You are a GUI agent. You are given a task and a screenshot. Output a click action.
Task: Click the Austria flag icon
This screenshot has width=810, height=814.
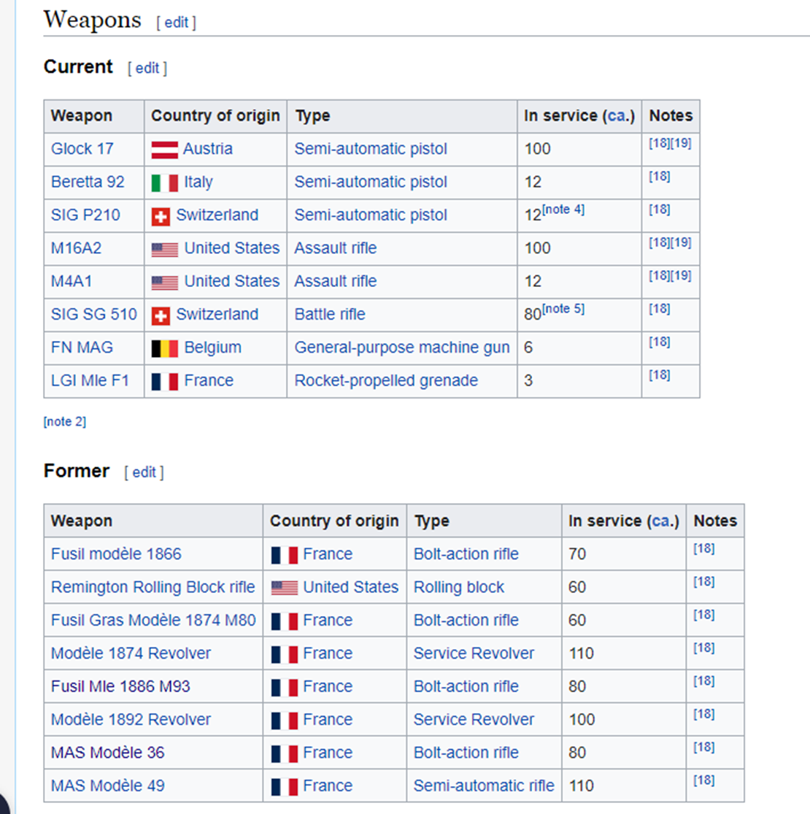(x=164, y=150)
